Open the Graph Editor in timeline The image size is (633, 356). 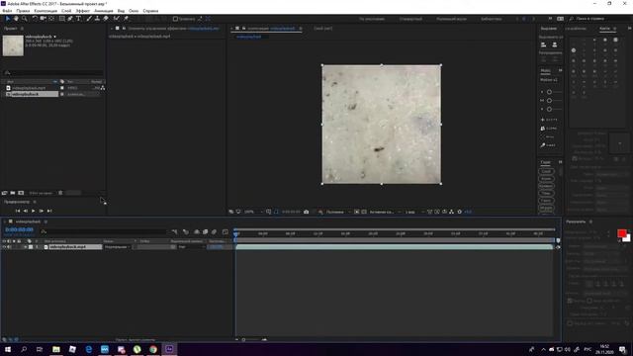[x=226, y=231]
